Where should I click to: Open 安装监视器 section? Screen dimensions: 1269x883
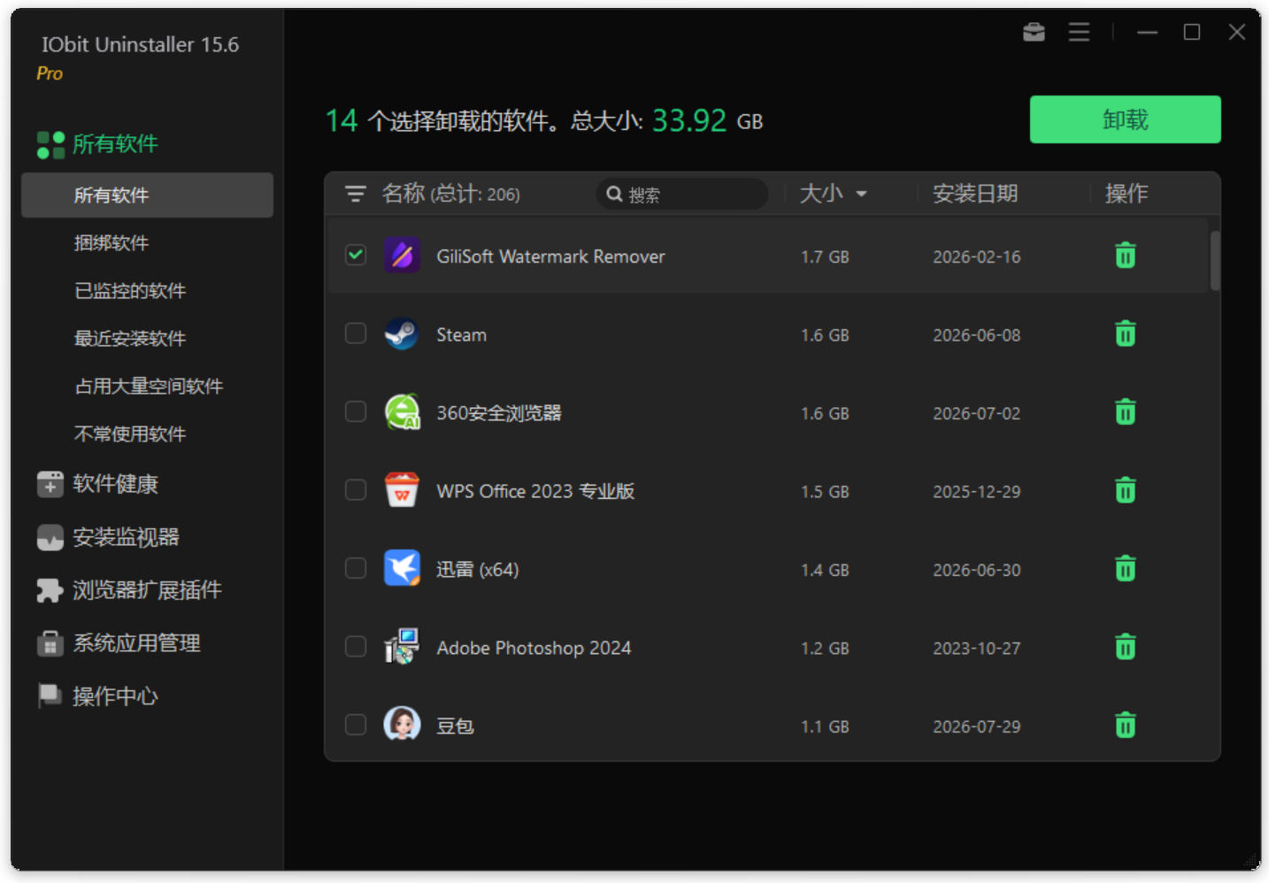tap(109, 537)
